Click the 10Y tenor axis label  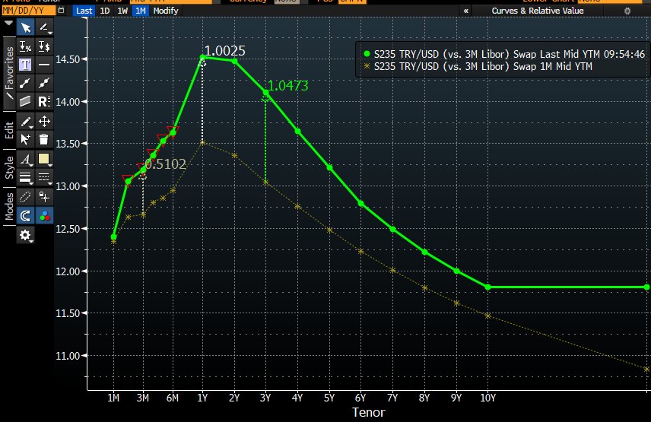(487, 398)
